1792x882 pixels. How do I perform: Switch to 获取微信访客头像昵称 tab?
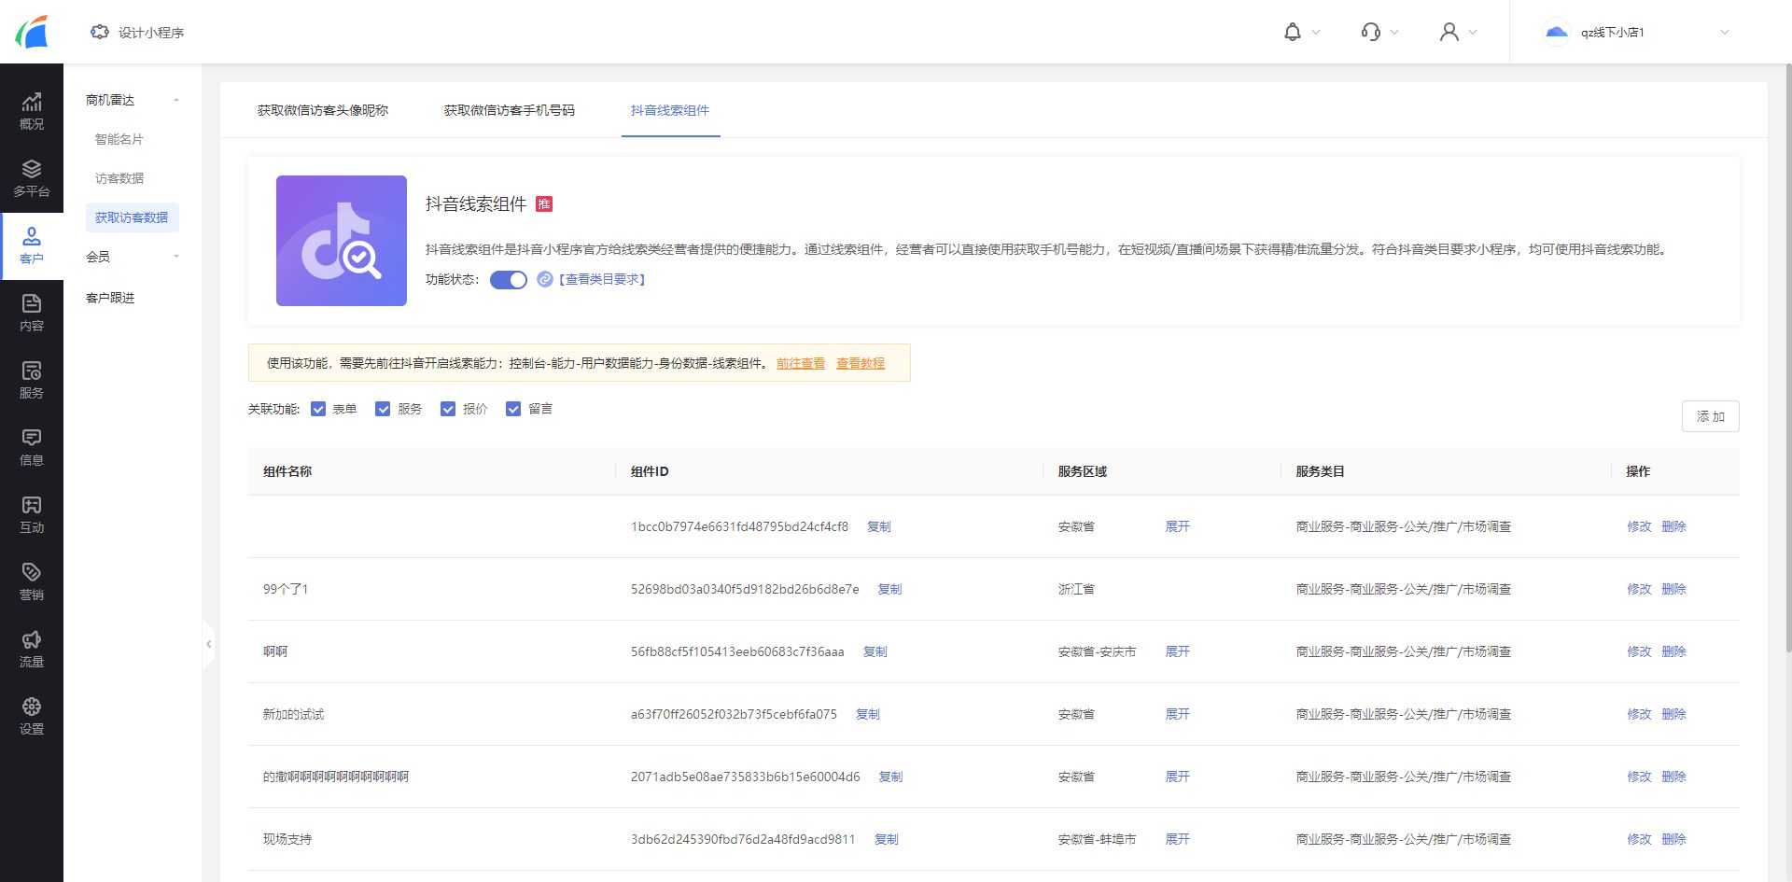[x=323, y=110]
